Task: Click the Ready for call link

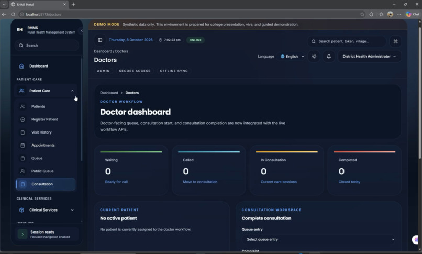Action: click(116, 182)
